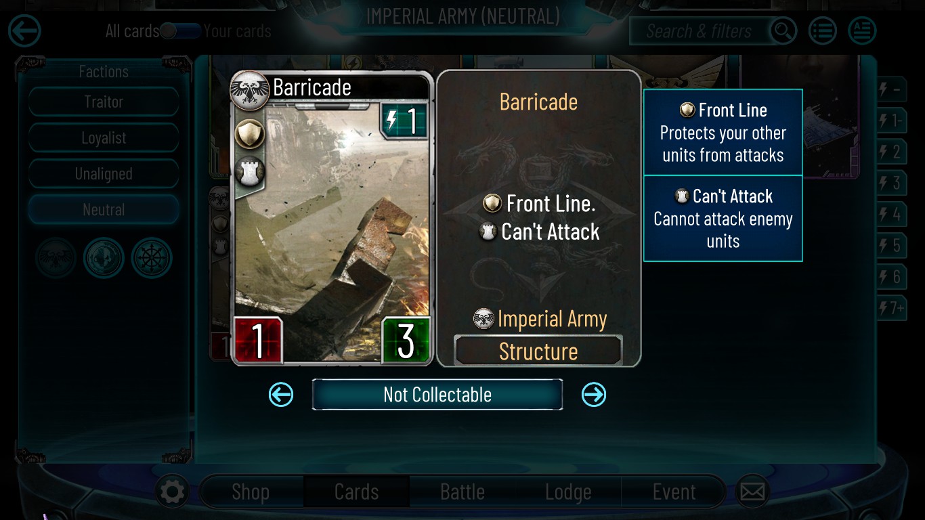The height and width of the screenshot is (520, 925).
Task: Open the deck text list icon
Action: [x=862, y=31]
